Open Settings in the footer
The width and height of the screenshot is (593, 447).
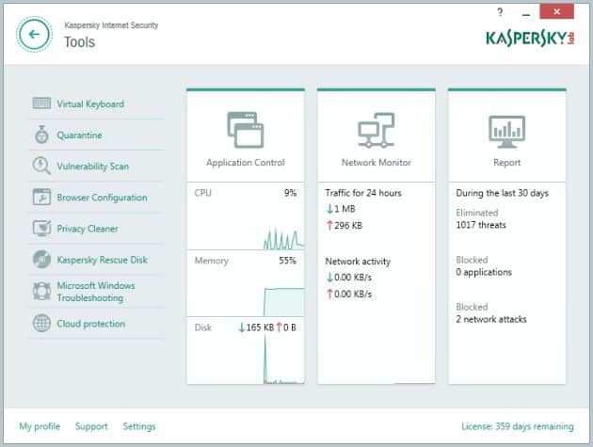[x=139, y=426]
